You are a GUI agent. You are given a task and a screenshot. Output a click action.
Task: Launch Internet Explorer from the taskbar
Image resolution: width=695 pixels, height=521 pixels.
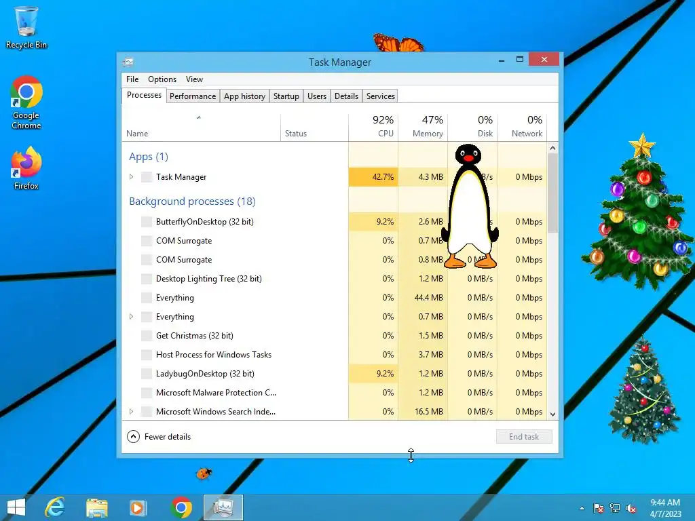pyautogui.click(x=55, y=507)
